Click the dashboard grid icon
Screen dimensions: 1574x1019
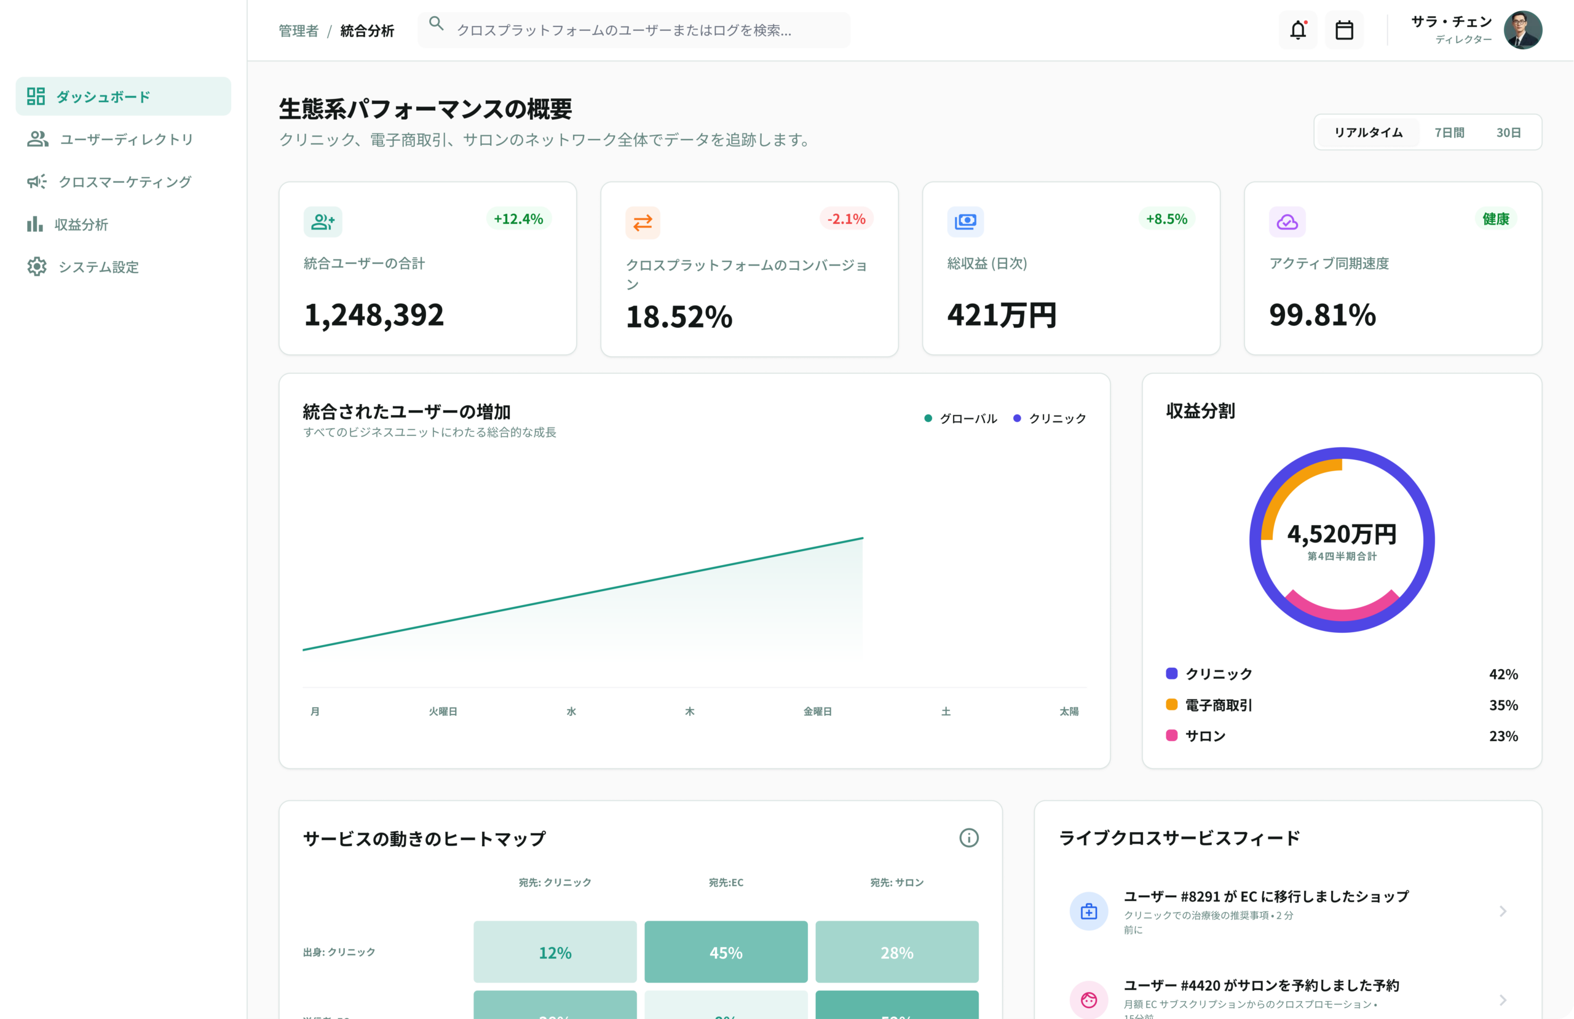click(36, 97)
